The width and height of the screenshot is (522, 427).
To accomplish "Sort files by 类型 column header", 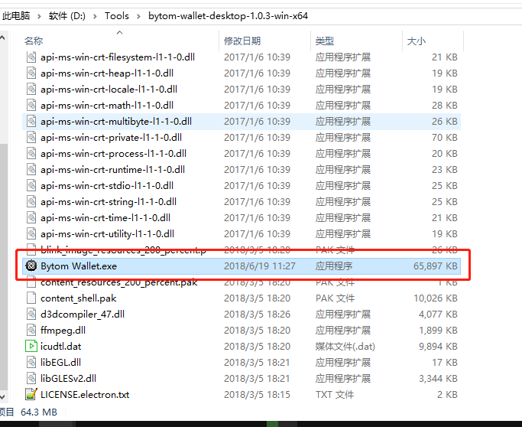I will click(325, 41).
